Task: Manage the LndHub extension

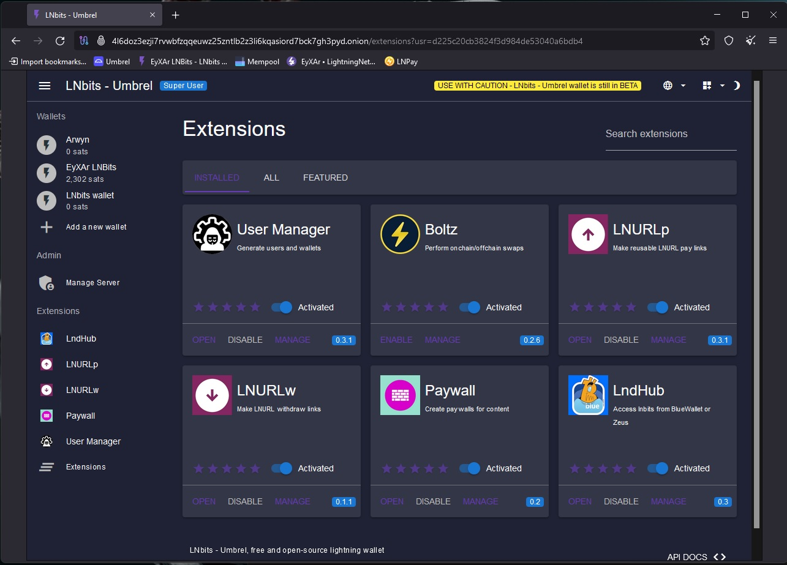Action: (669, 501)
